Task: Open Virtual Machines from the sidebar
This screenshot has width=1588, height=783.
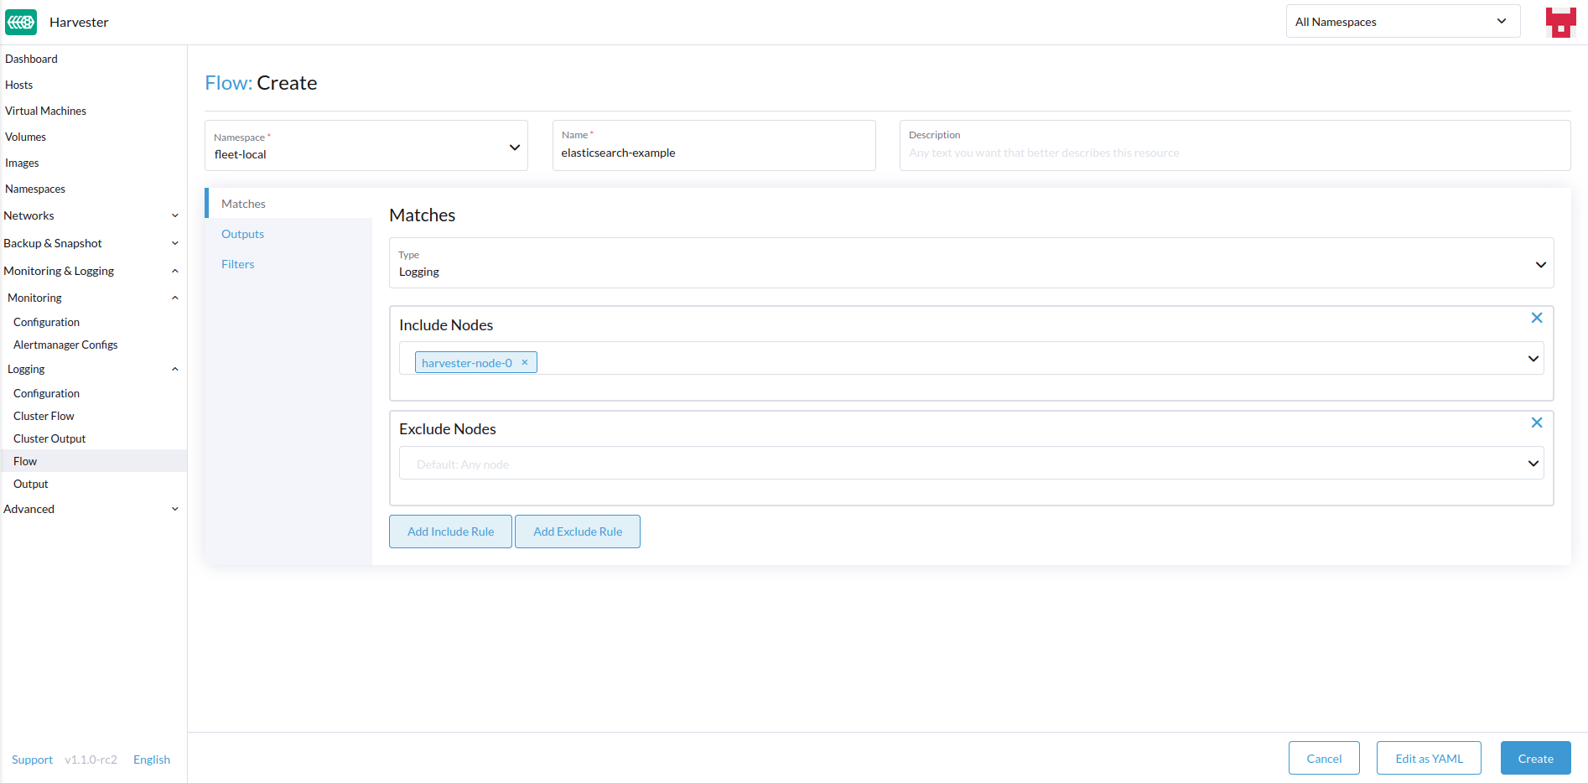Action: click(x=45, y=110)
